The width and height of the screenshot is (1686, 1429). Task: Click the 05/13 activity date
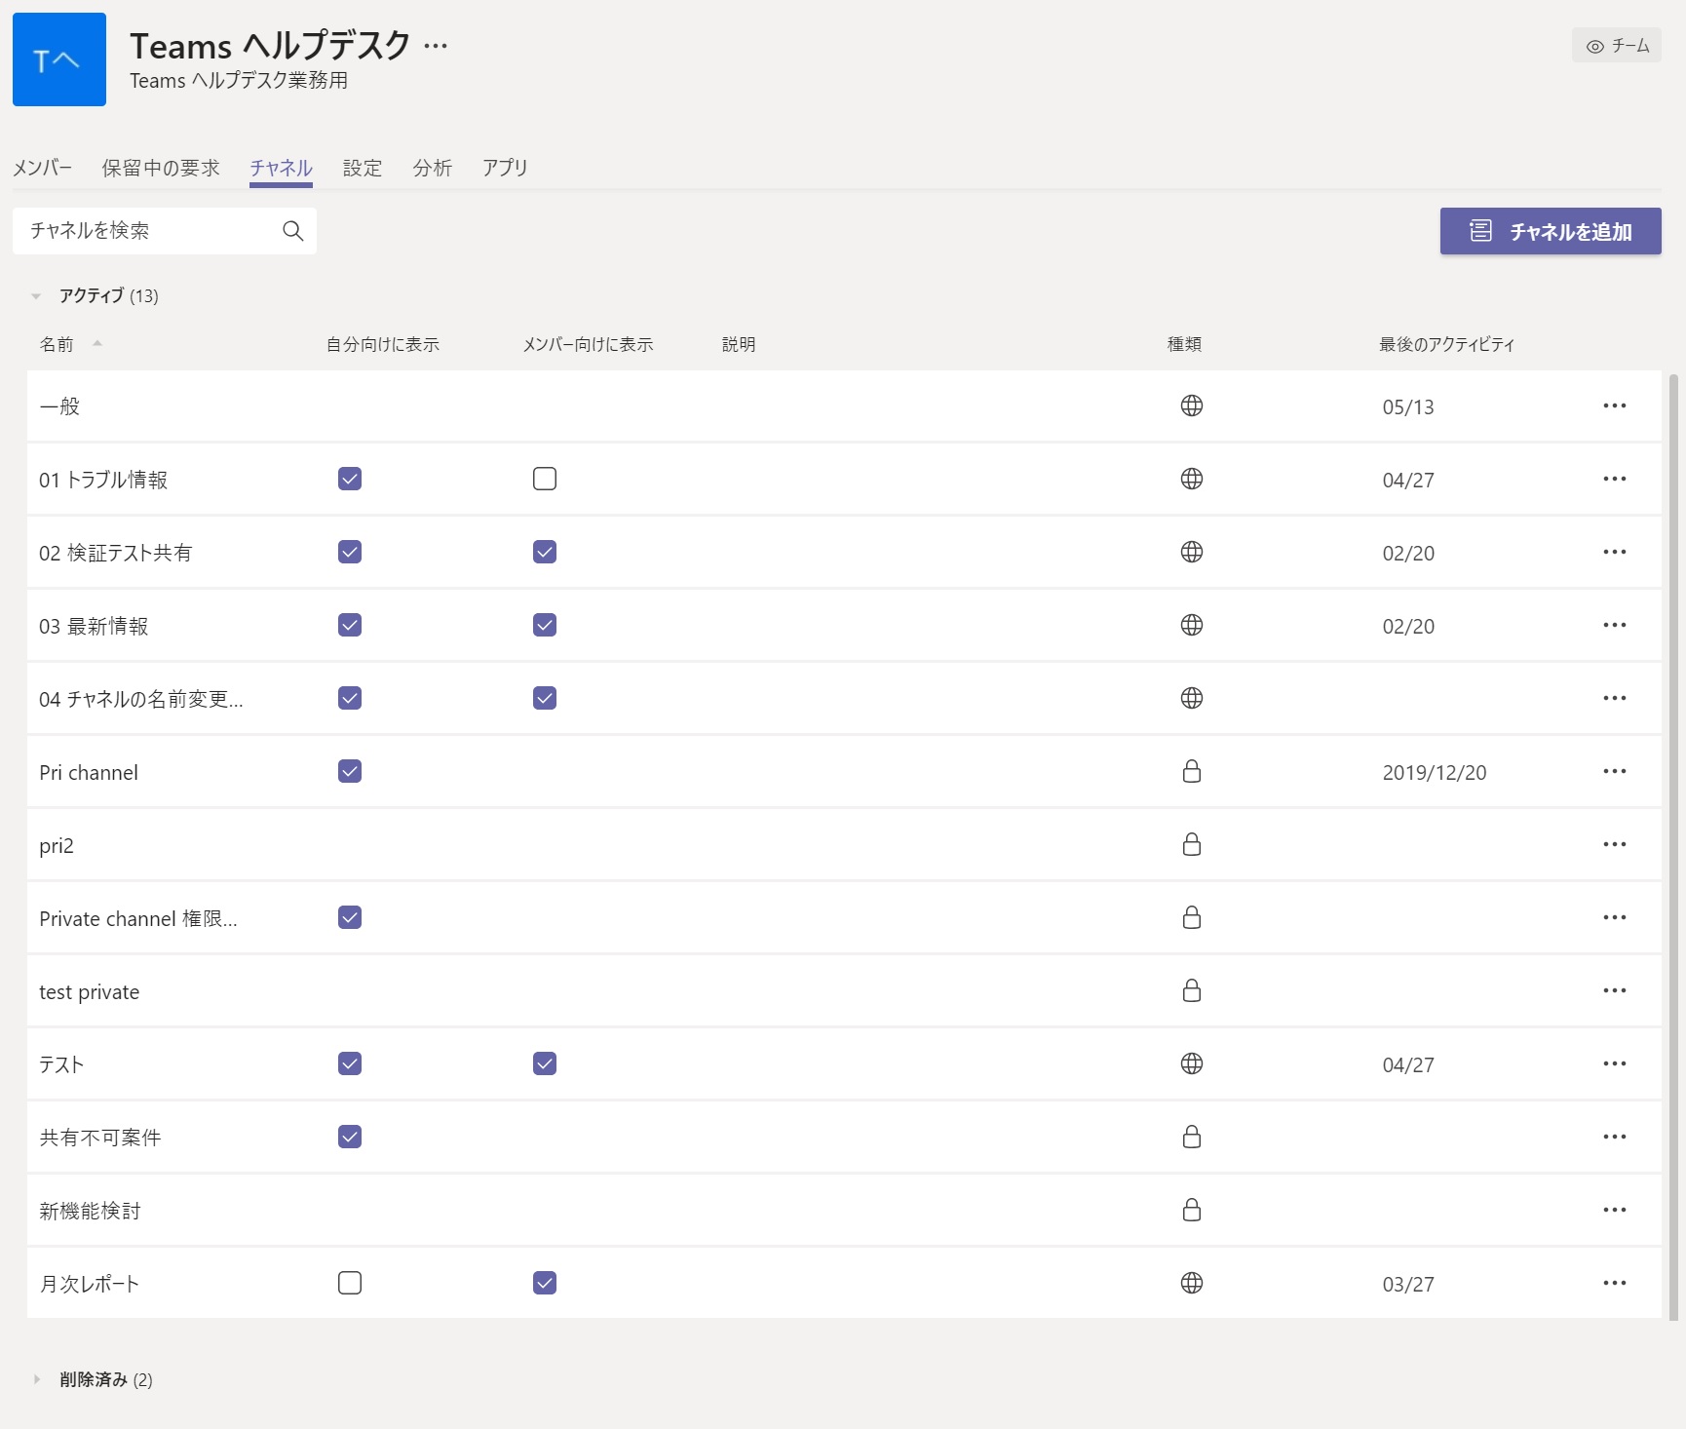1408,406
